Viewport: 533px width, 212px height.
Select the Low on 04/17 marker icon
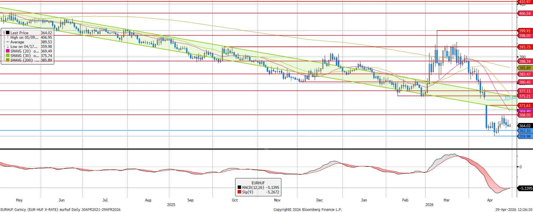[8, 47]
